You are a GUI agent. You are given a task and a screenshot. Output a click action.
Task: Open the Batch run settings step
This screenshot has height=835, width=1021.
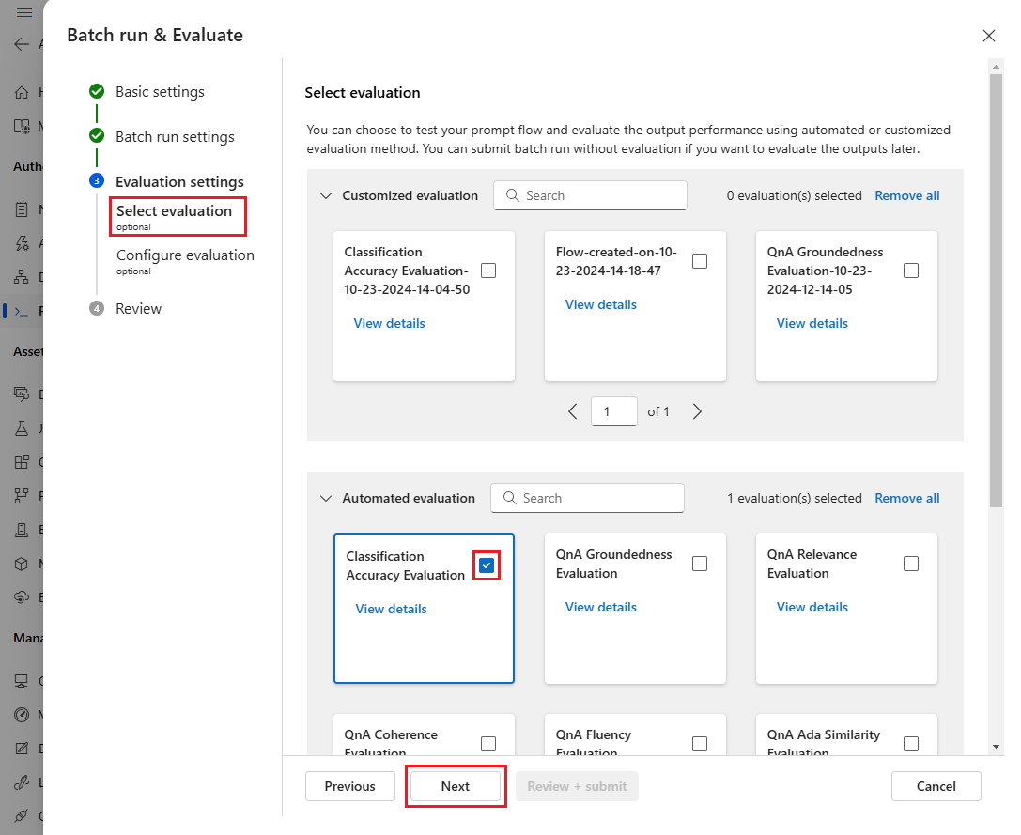point(175,137)
